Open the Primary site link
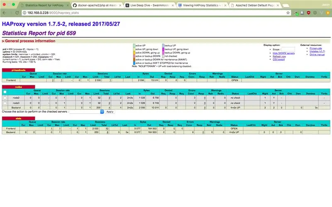The width and height of the screenshot is (332, 207). [x=315, y=48]
